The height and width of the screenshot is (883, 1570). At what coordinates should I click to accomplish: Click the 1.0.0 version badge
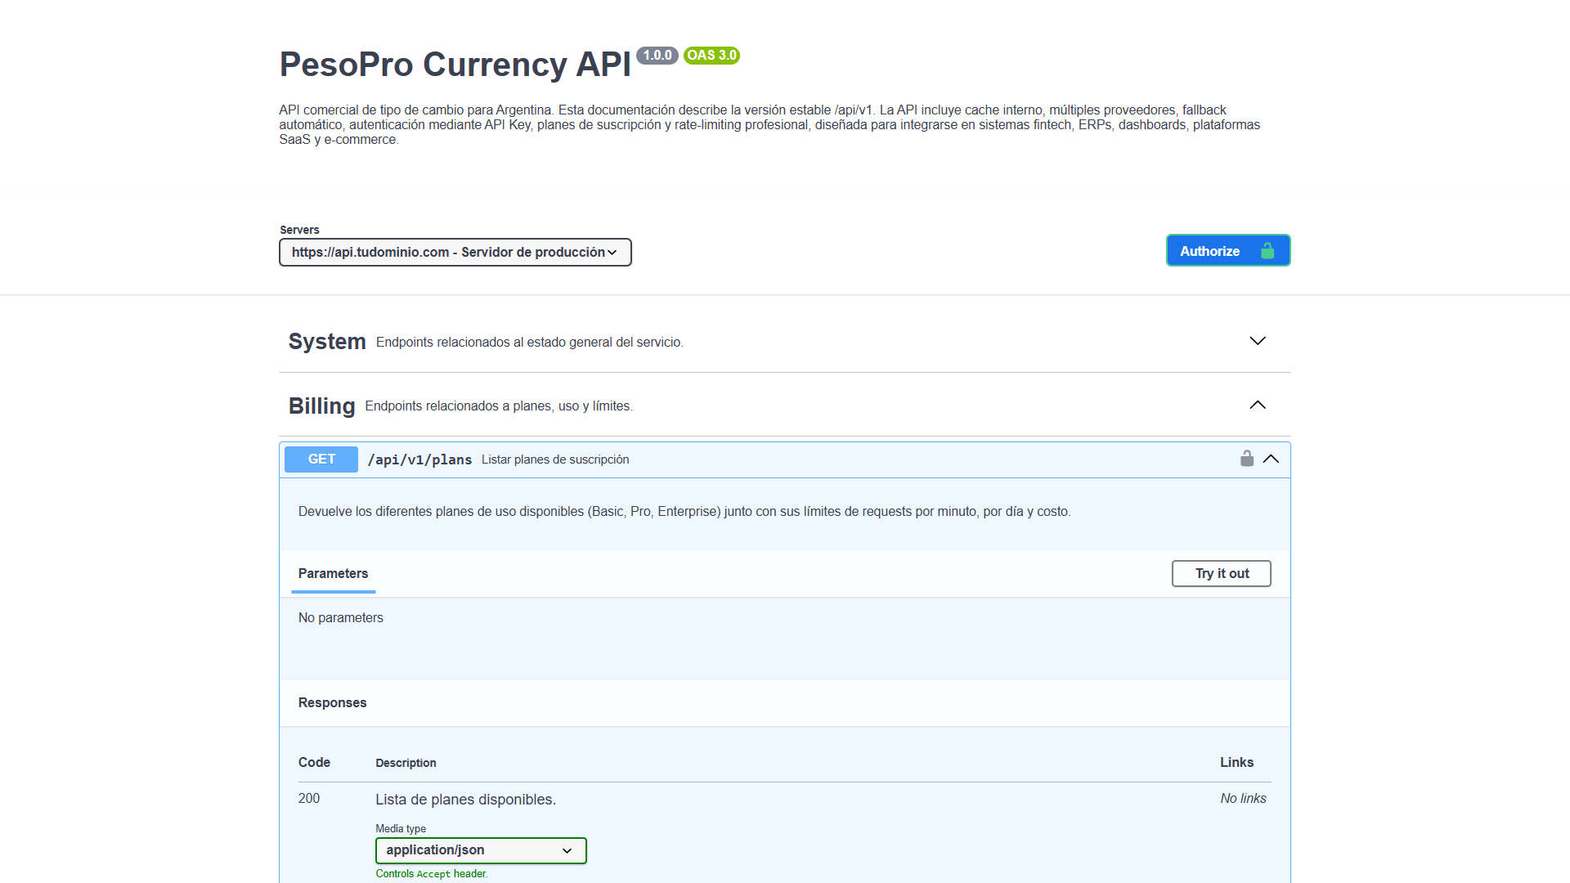(x=657, y=56)
